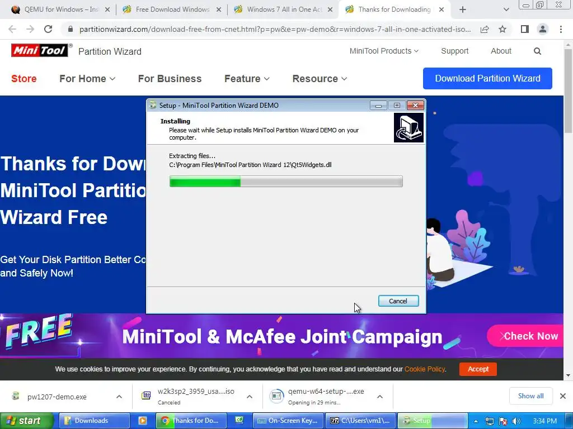Click the w2k3sp2 iso file icon

(x=146, y=395)
